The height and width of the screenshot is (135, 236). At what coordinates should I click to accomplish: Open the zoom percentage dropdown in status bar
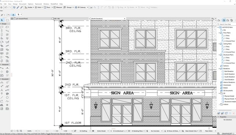point(36,131)
